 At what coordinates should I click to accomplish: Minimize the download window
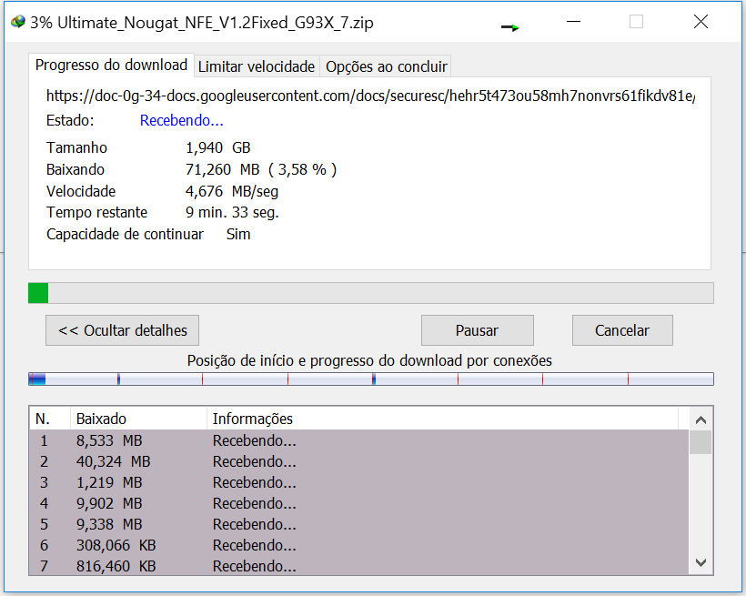click(x=574, y=22)
